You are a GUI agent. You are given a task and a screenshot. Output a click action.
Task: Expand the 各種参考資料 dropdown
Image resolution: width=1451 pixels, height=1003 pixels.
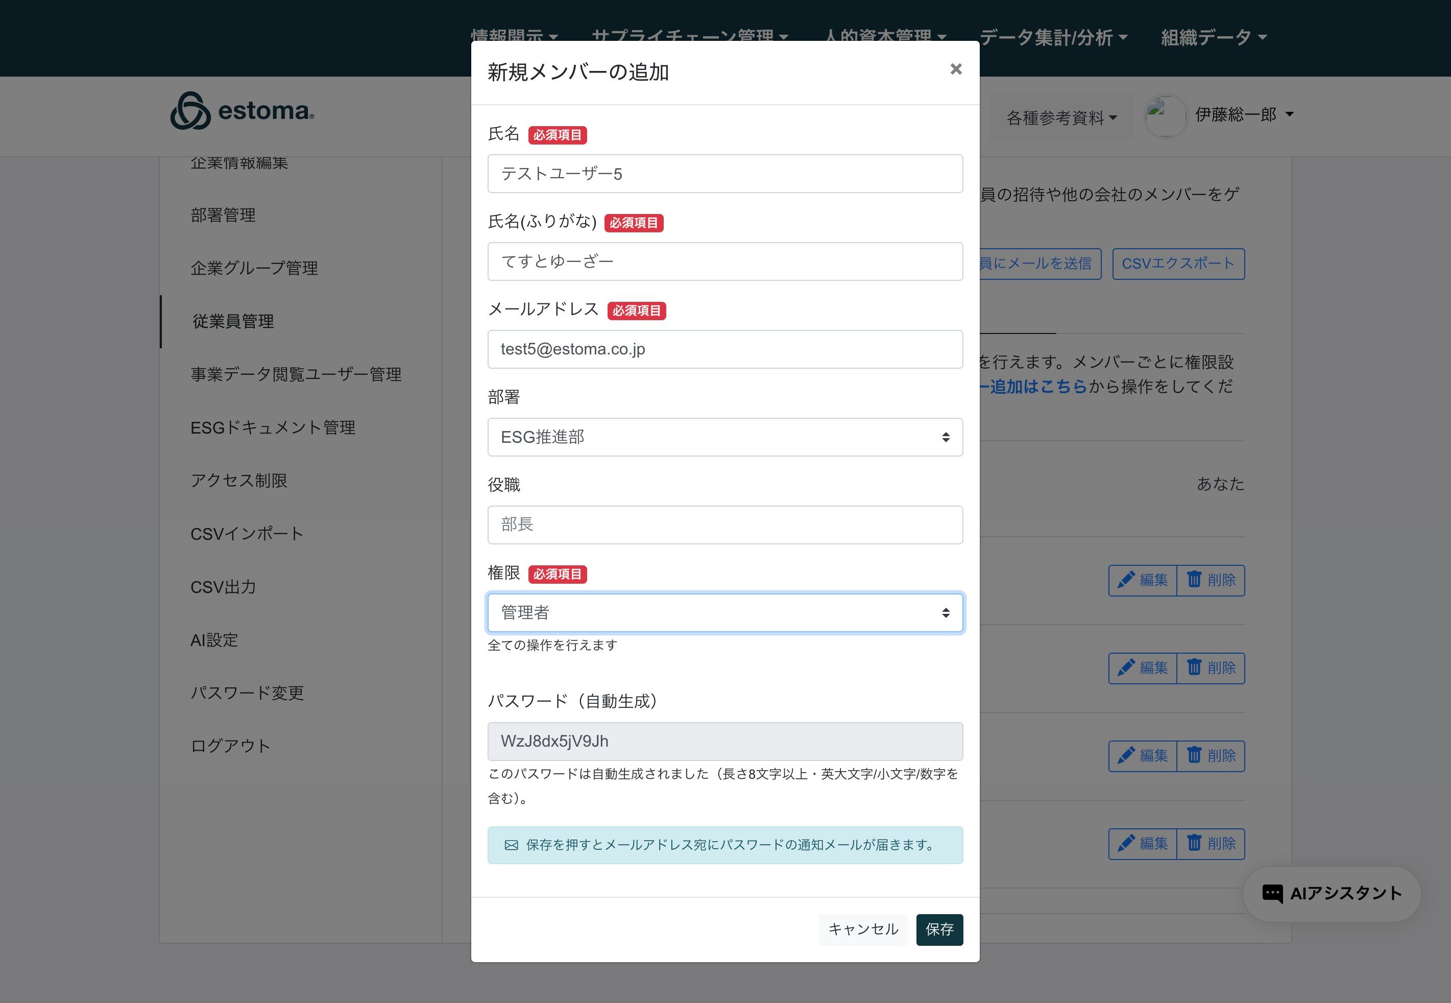pyautogui.click(x=1061, y=117)
